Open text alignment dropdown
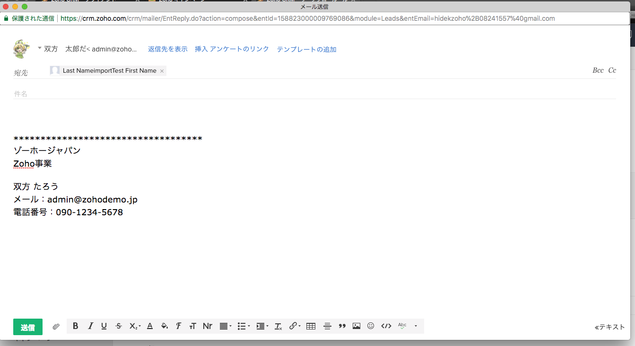635x346 pixels. (x=226, y=326)
